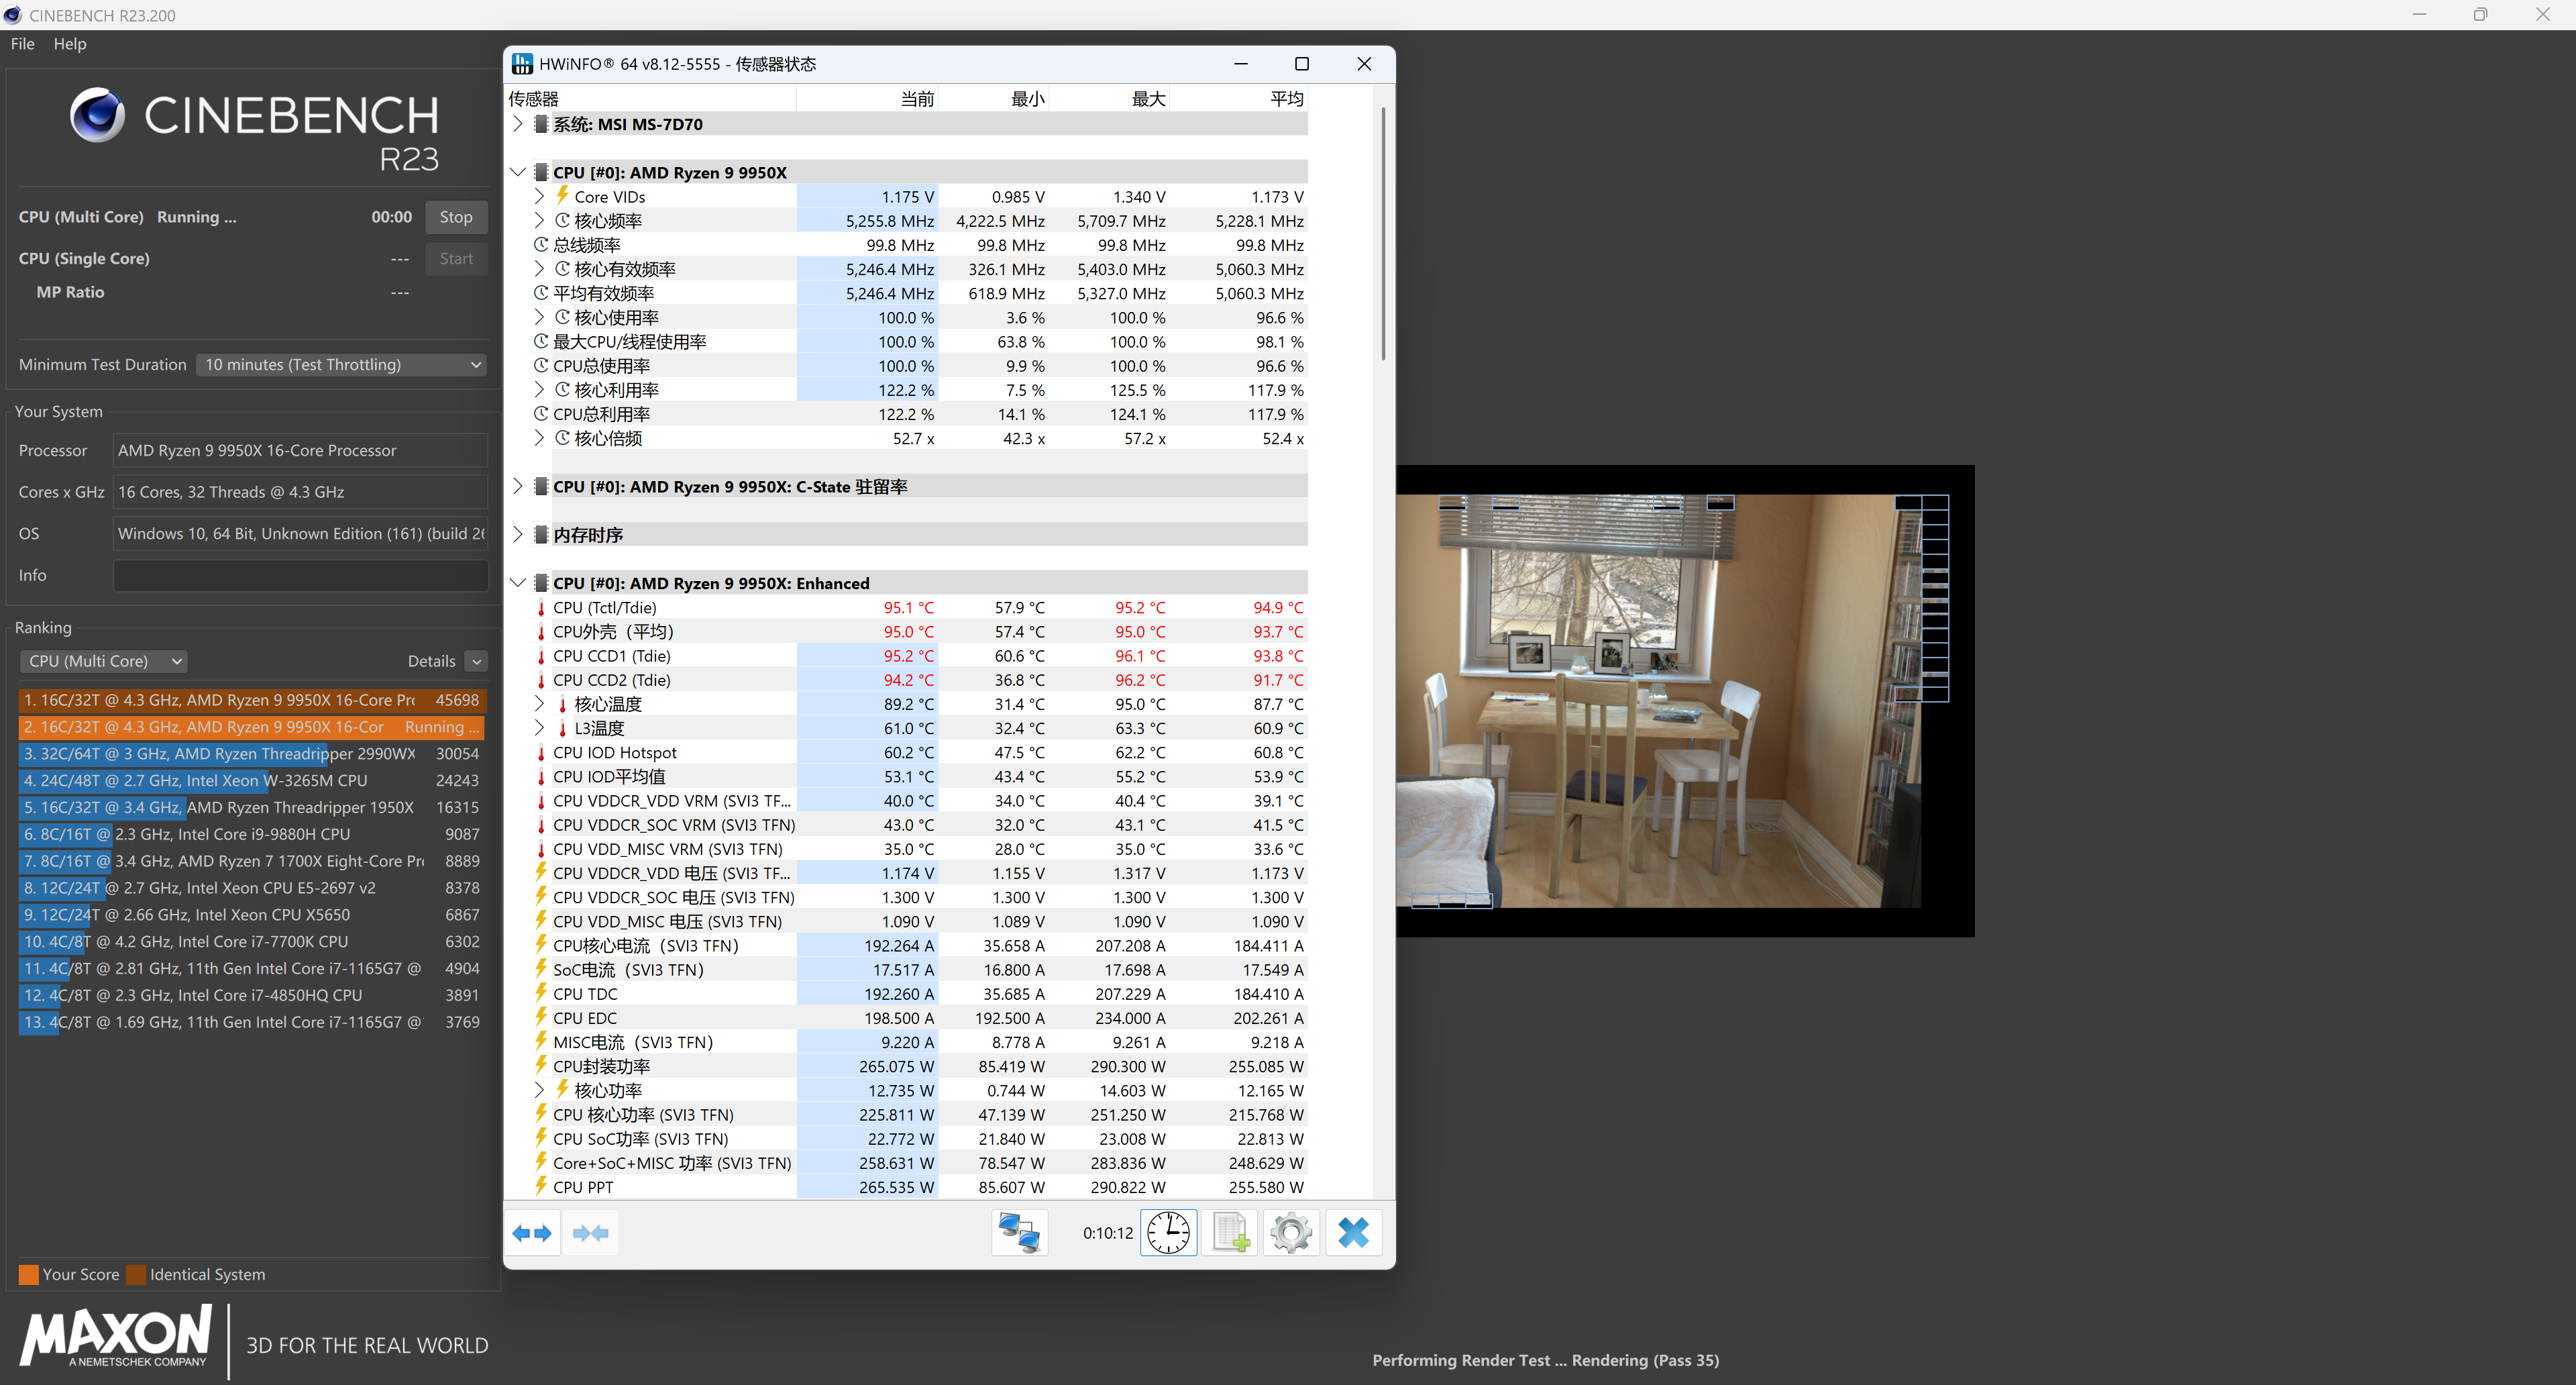Image resolution: width=2576 pixels, height=1385 pixels.
Task: Click the expand-columns double arrow icon
Action: [x=532, y=1233]
